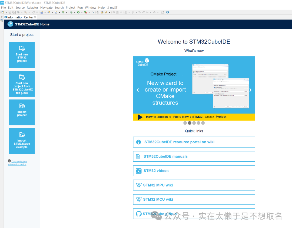
Task: Select the Information Center tab
Action: click(x=20, y=17)
